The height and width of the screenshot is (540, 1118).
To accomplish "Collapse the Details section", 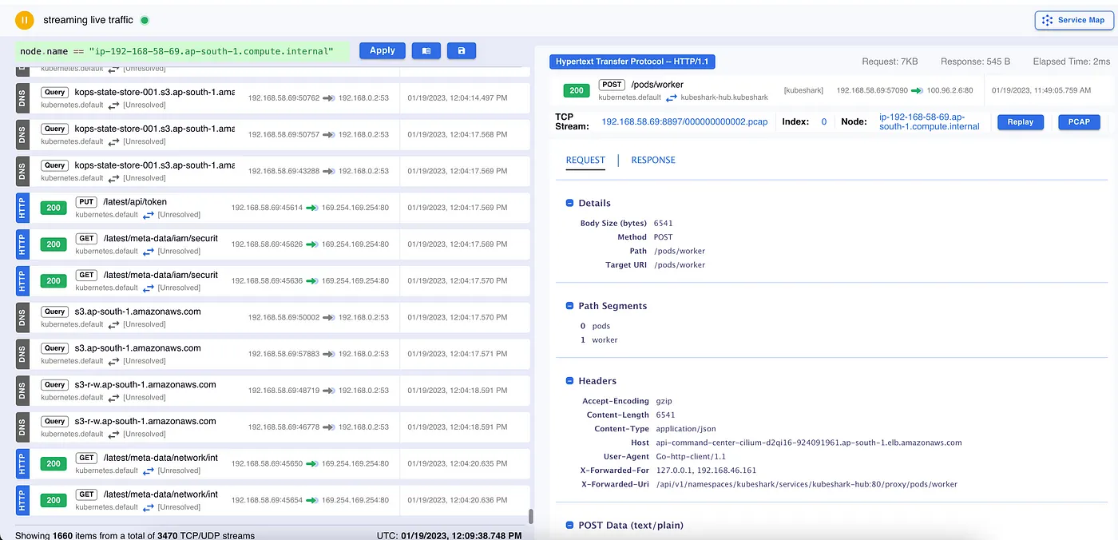I will click(570, 203).
